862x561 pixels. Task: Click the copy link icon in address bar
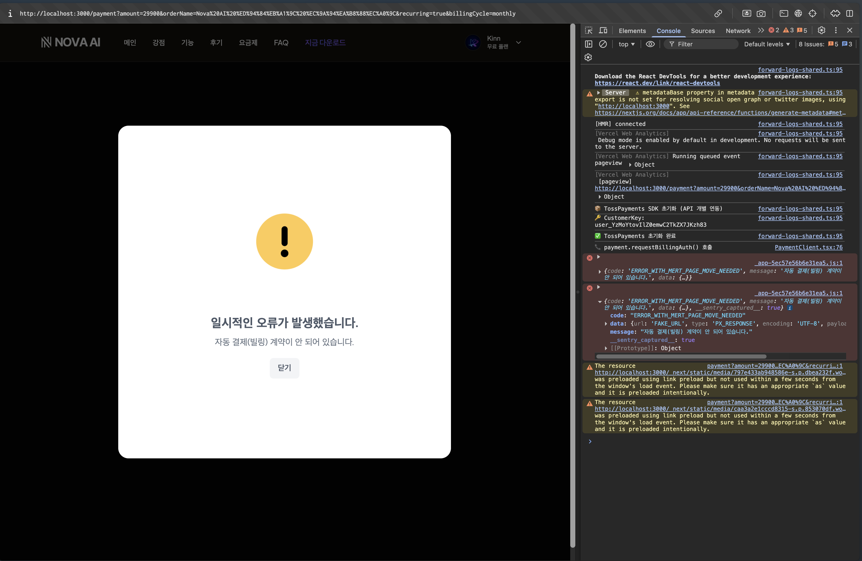(718, 13)
